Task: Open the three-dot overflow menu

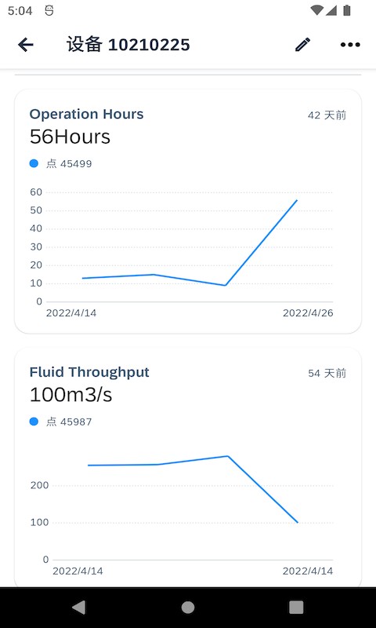Action: pyautogui.click(x=350, y=45)
